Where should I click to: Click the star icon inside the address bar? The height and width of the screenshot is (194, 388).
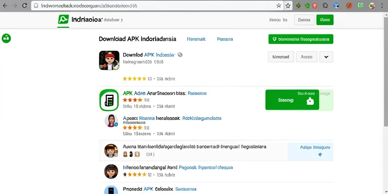pyautogui.click(x=278, y=6)
